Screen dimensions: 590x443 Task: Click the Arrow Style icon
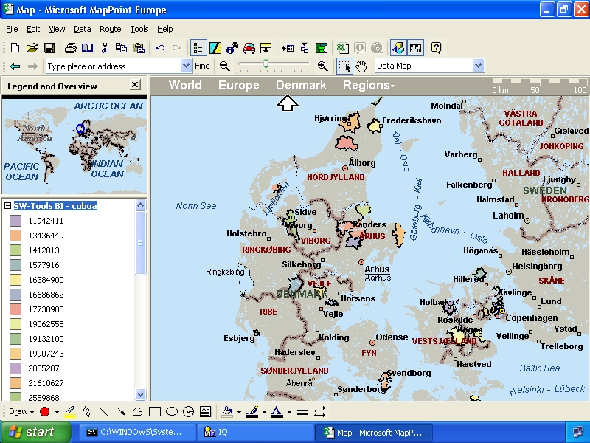pyautogui.click(x=320, y=412)
